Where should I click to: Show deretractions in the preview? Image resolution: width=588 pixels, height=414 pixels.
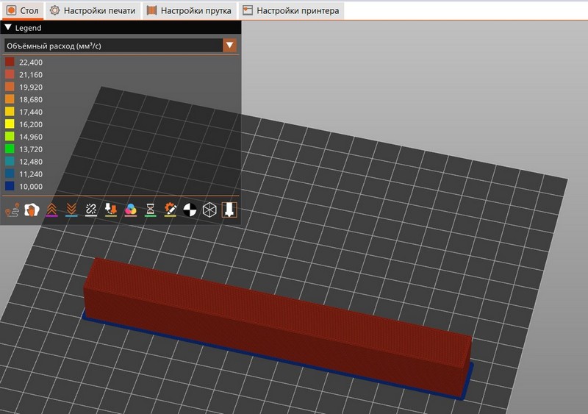(x=71, y=210)
